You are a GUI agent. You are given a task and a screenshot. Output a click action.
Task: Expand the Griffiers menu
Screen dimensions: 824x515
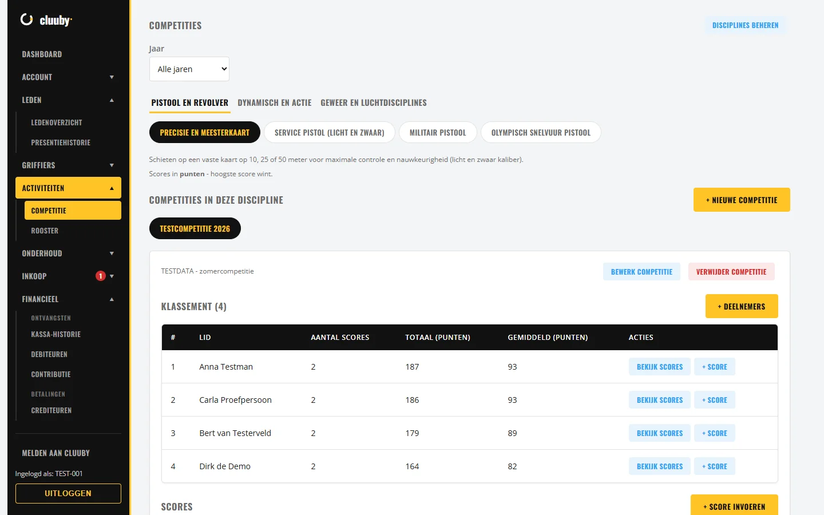click(x=68, y=165)
